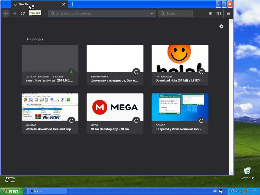The height and width of the screenshot is (195, 260).
Task: Open the Windows start menu
Action: (12, 191)
